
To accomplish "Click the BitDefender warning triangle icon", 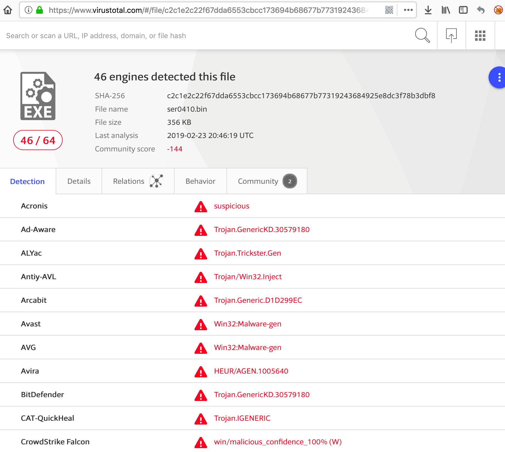I will [x=201, y=395].
